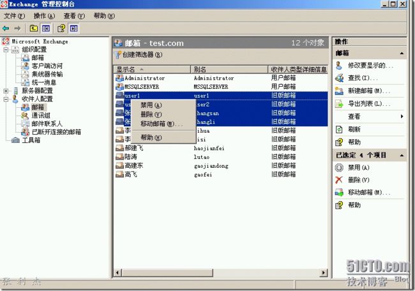The height and width of the screenshot is (291, 415).
Task: Collapse the 已选定 4 个项目 section
Action: 402,155
